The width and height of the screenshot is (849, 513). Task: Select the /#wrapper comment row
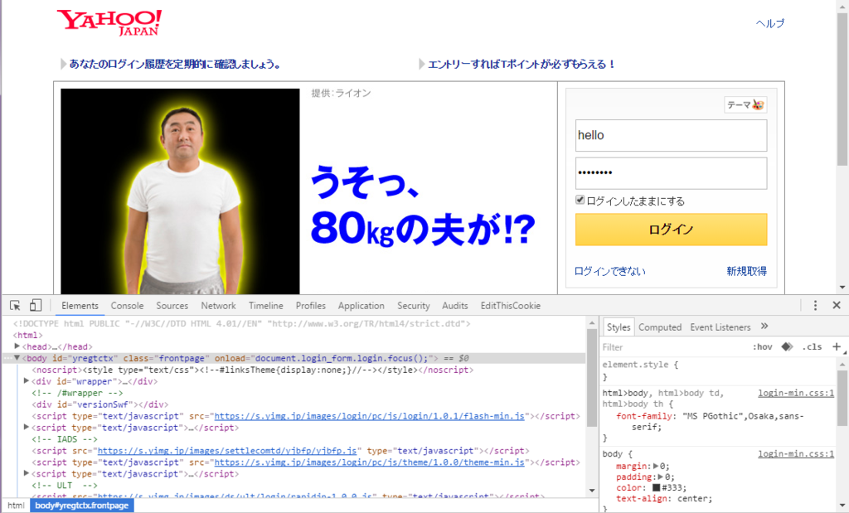[77, 393]
